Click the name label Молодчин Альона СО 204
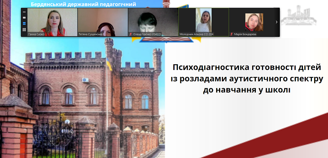Screen dimensions: 328x158 (x=197, y=34)
